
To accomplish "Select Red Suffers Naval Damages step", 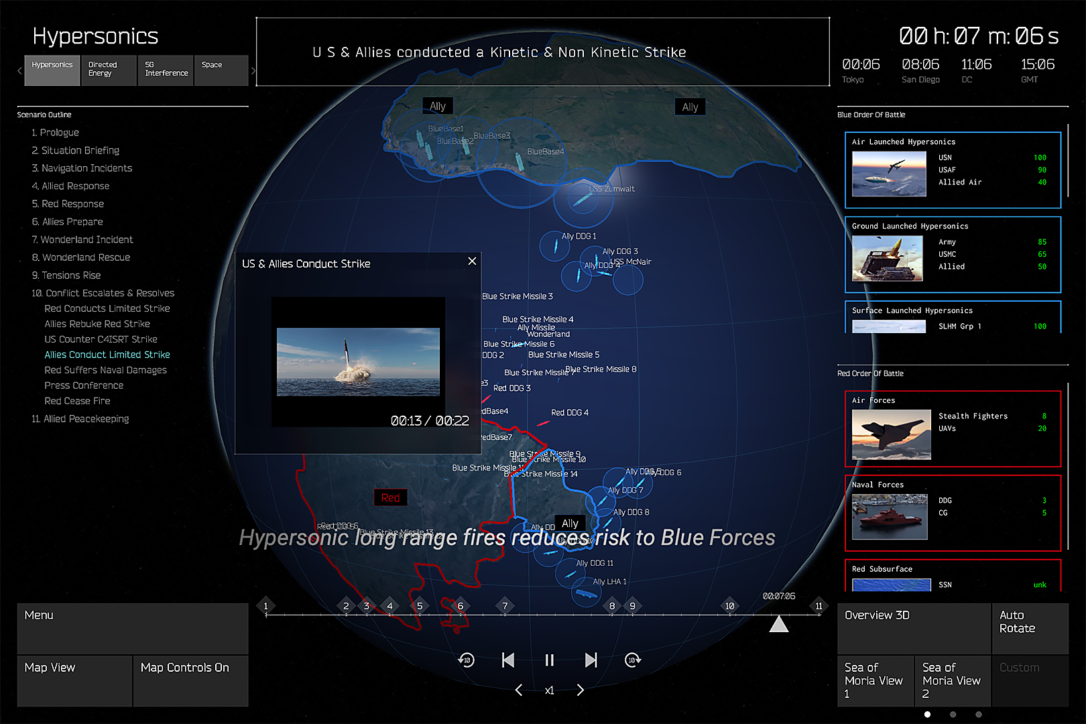I will pos(105,370).
